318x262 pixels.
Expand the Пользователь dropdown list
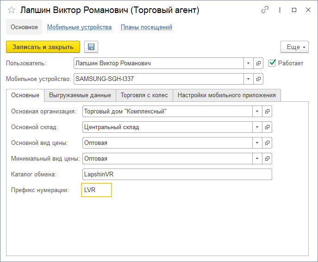(249, 63)
